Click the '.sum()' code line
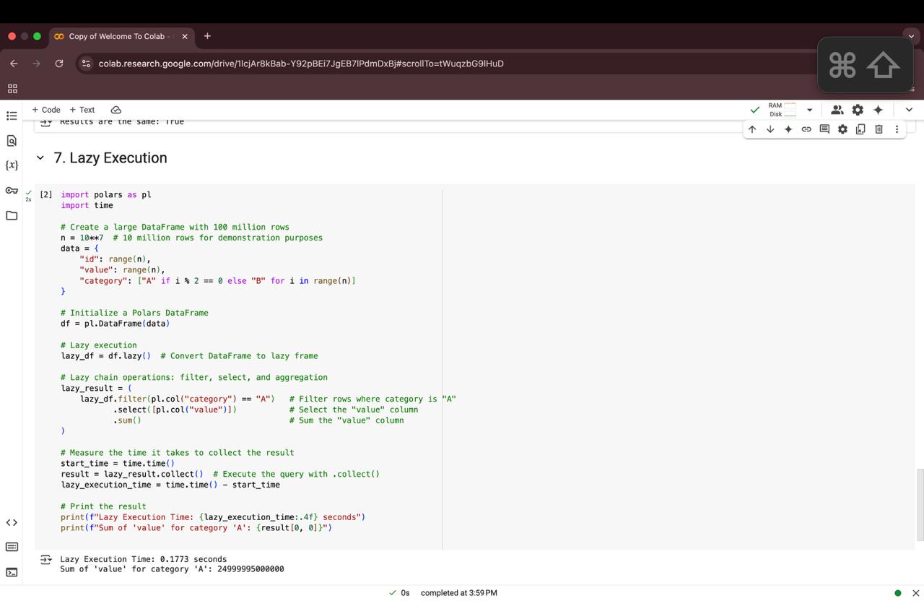924x601 pixels. point(127,420)
